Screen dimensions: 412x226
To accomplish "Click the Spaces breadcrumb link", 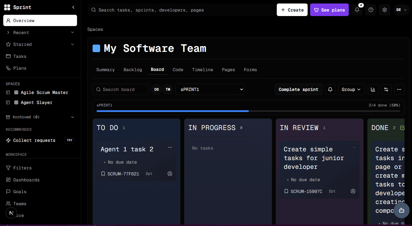I will coord(95,29).
